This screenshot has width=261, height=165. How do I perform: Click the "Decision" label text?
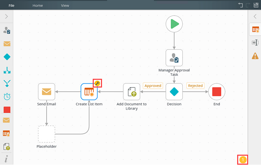[174, 104]
